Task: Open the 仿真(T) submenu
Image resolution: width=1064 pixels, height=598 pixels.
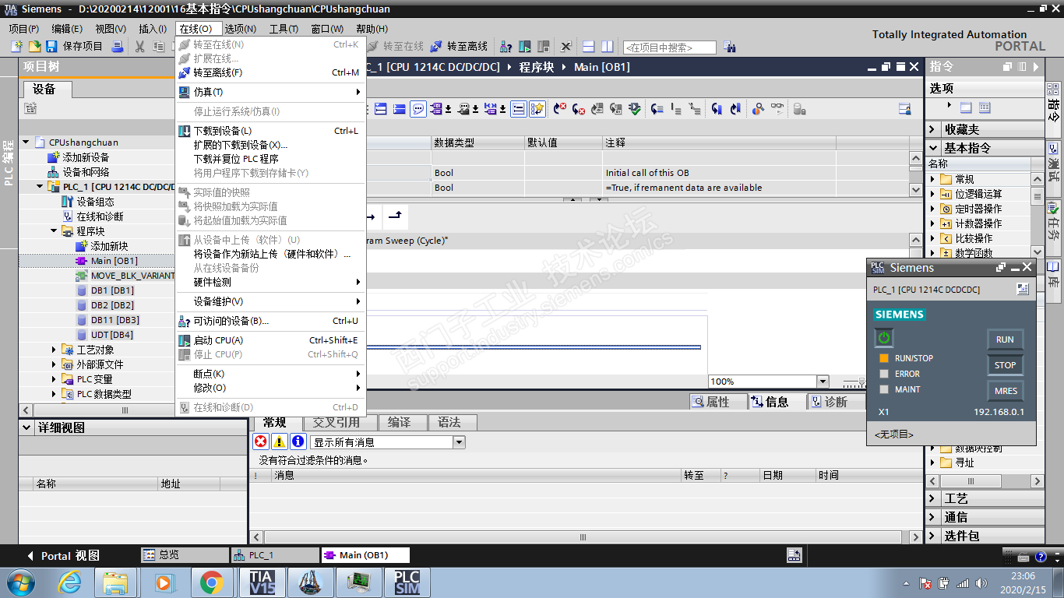Action: coord(270,92)
